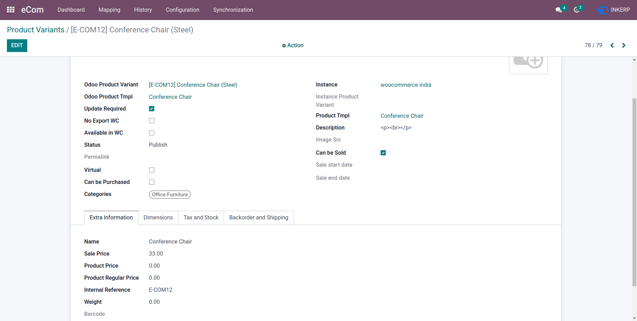The image size is (637, 321).
Task: Go back to Product Variants breadcrumb
Action: (x=36, y=30)
